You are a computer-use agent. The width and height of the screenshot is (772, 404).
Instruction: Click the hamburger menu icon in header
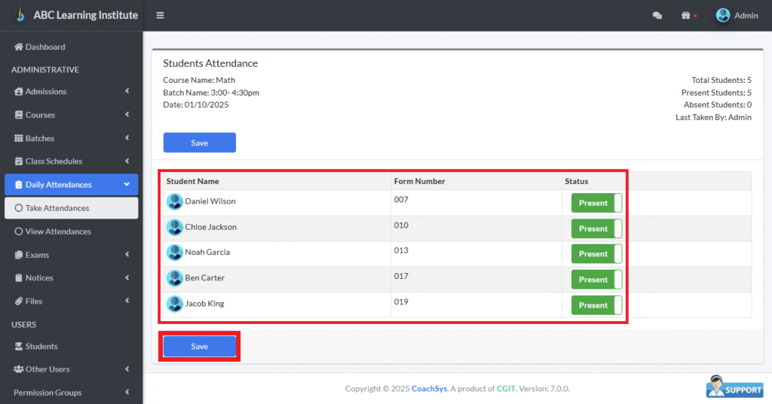pyautogui.click(x=160, y=16)
